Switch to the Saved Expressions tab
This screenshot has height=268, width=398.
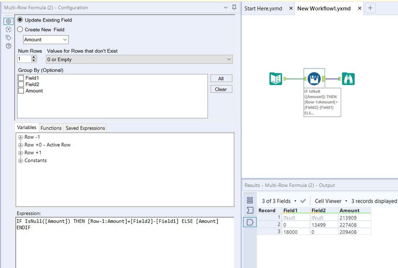[x=85, y=128]
